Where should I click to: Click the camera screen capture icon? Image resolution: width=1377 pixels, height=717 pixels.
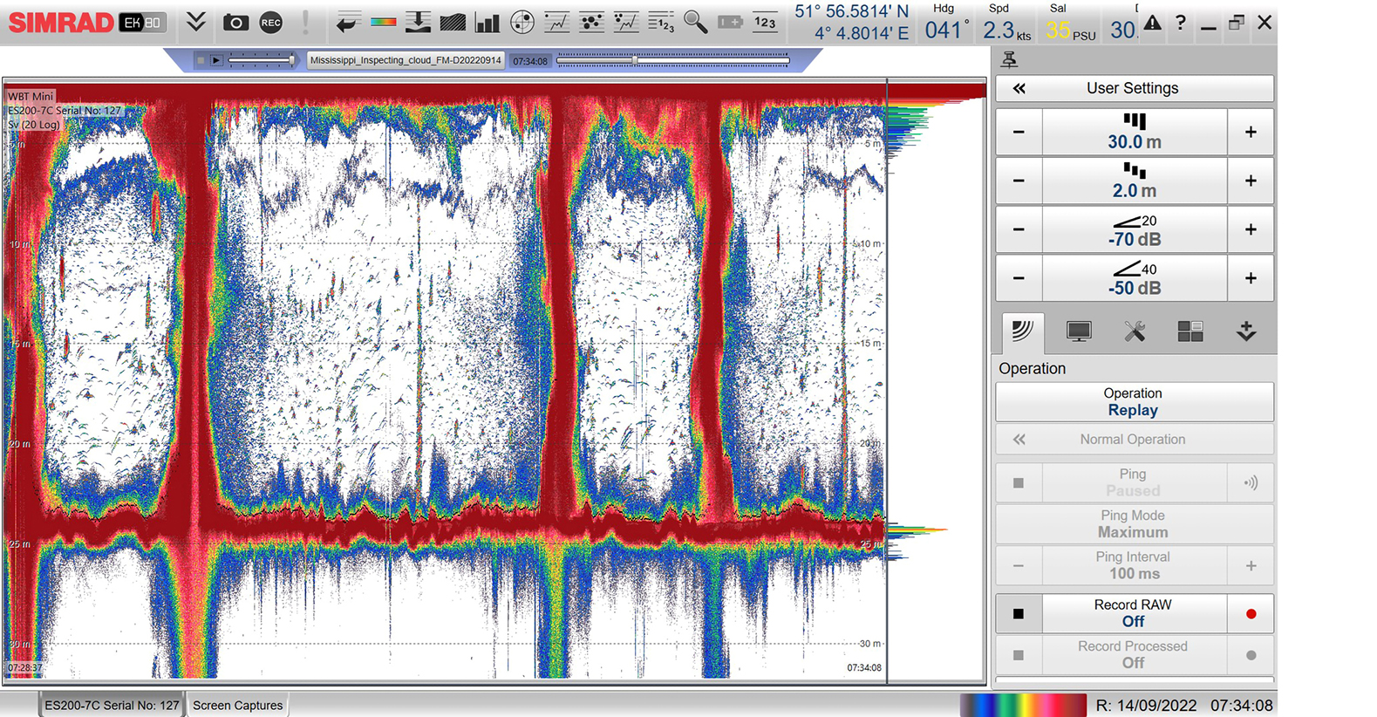235,23
